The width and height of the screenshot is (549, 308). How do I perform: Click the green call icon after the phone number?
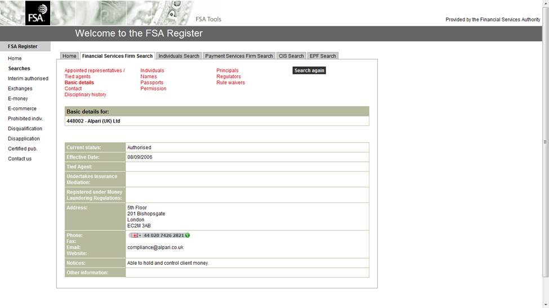tap(188, 235)
